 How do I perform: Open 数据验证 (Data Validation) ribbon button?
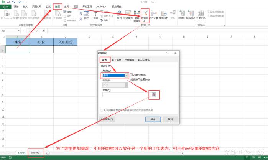coord(145,16)
